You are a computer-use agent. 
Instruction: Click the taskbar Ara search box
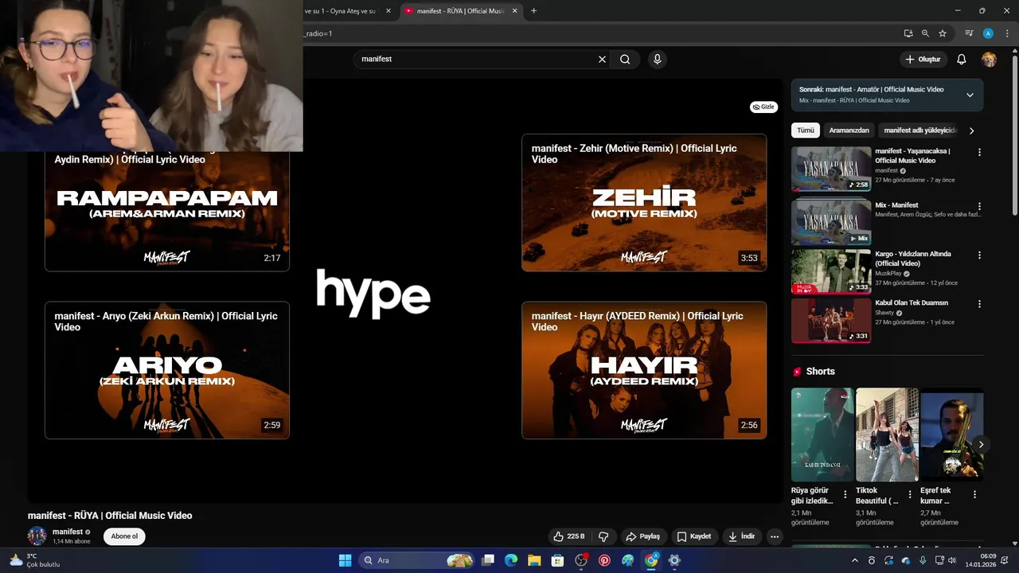[417, 560]
